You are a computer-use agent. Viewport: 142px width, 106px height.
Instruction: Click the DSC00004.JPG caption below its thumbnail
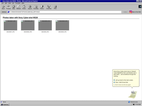(62, 32)
